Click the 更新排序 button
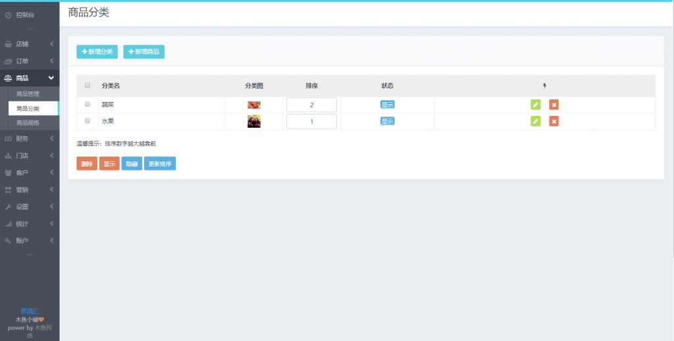This screenshot has width=674, height=341. [160, 163]
